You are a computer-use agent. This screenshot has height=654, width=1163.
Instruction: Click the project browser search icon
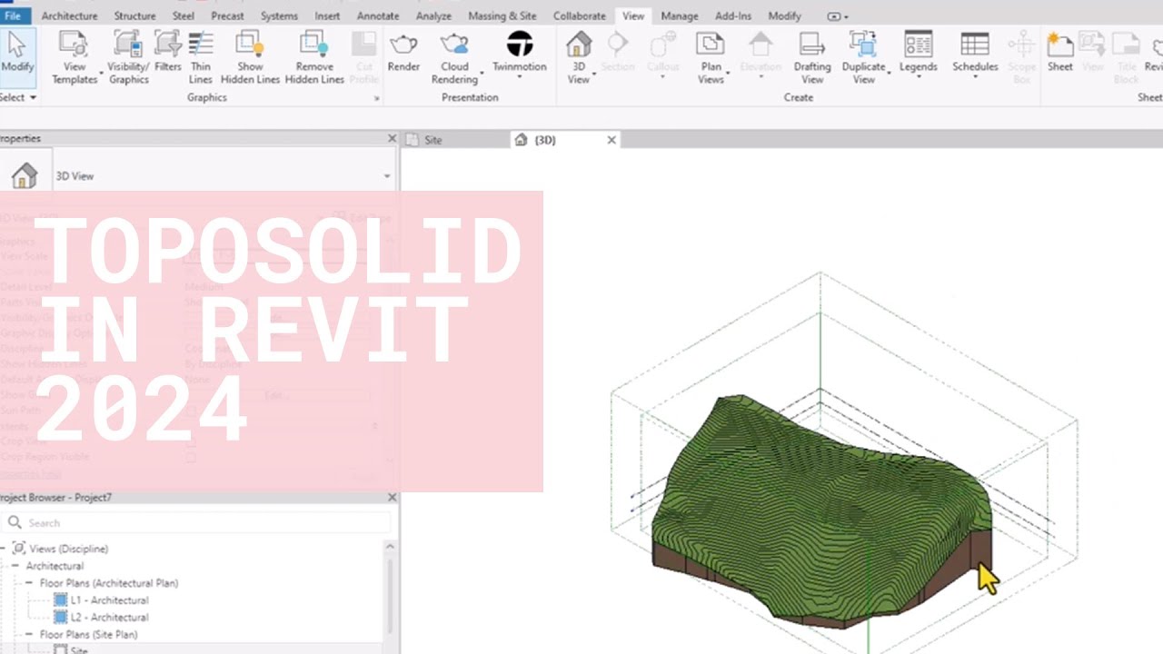(x=15, y=522)
